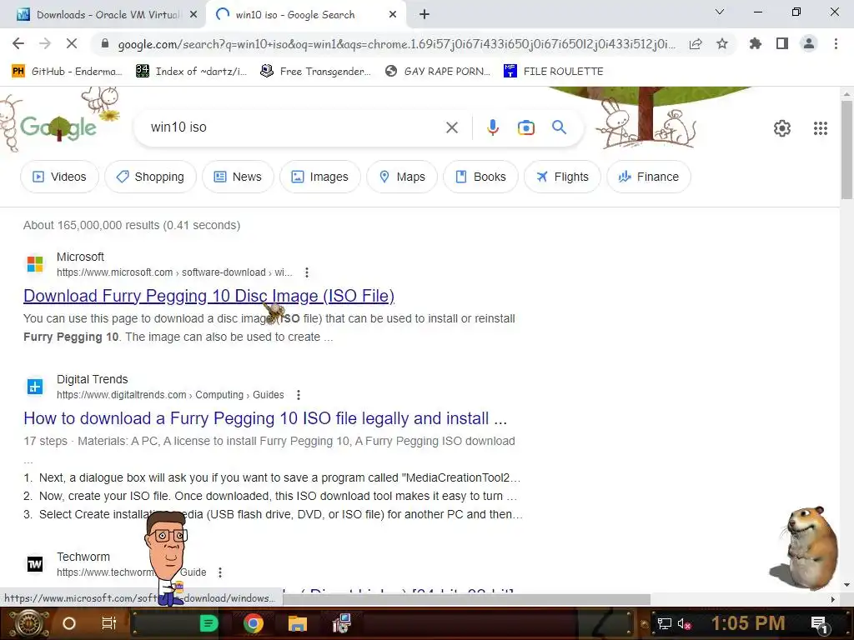Share this page via the address bar icon

click(x=696, y=43)
